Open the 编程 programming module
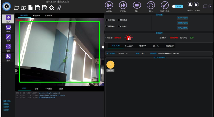Viewport: 214px width, 117px height. (8, 29)
